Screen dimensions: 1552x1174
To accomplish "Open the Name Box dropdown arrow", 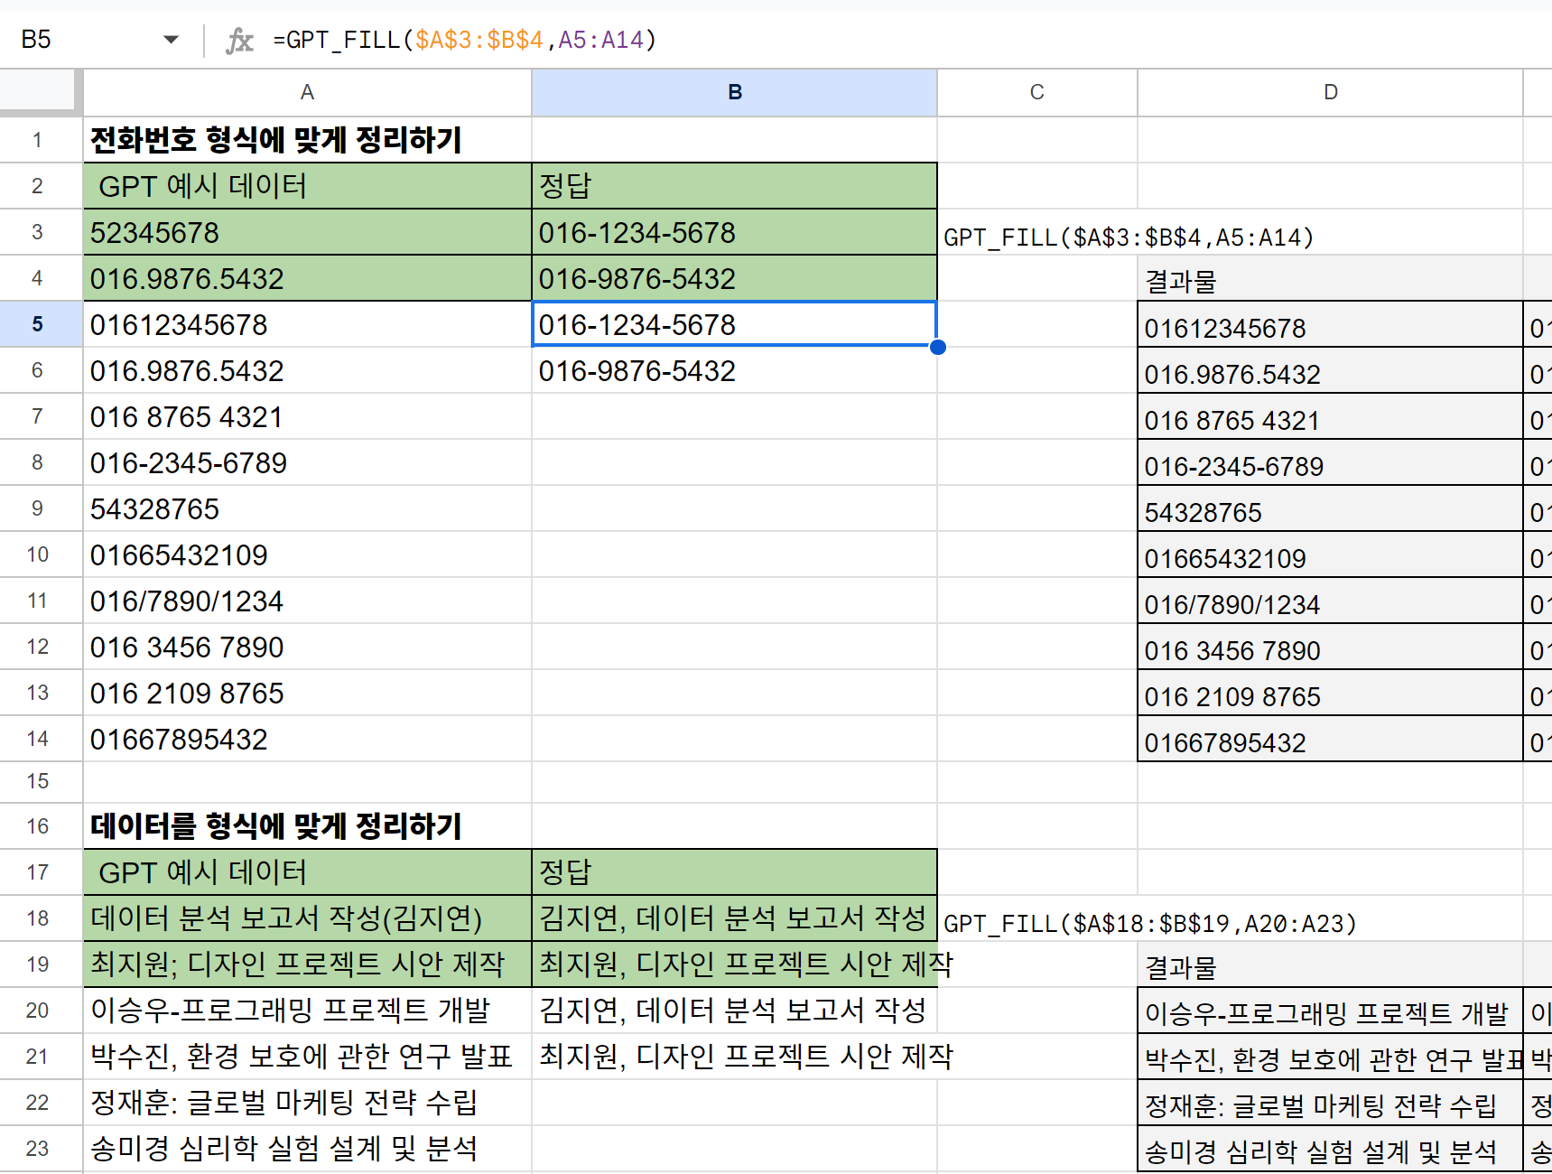I will 171,40.
